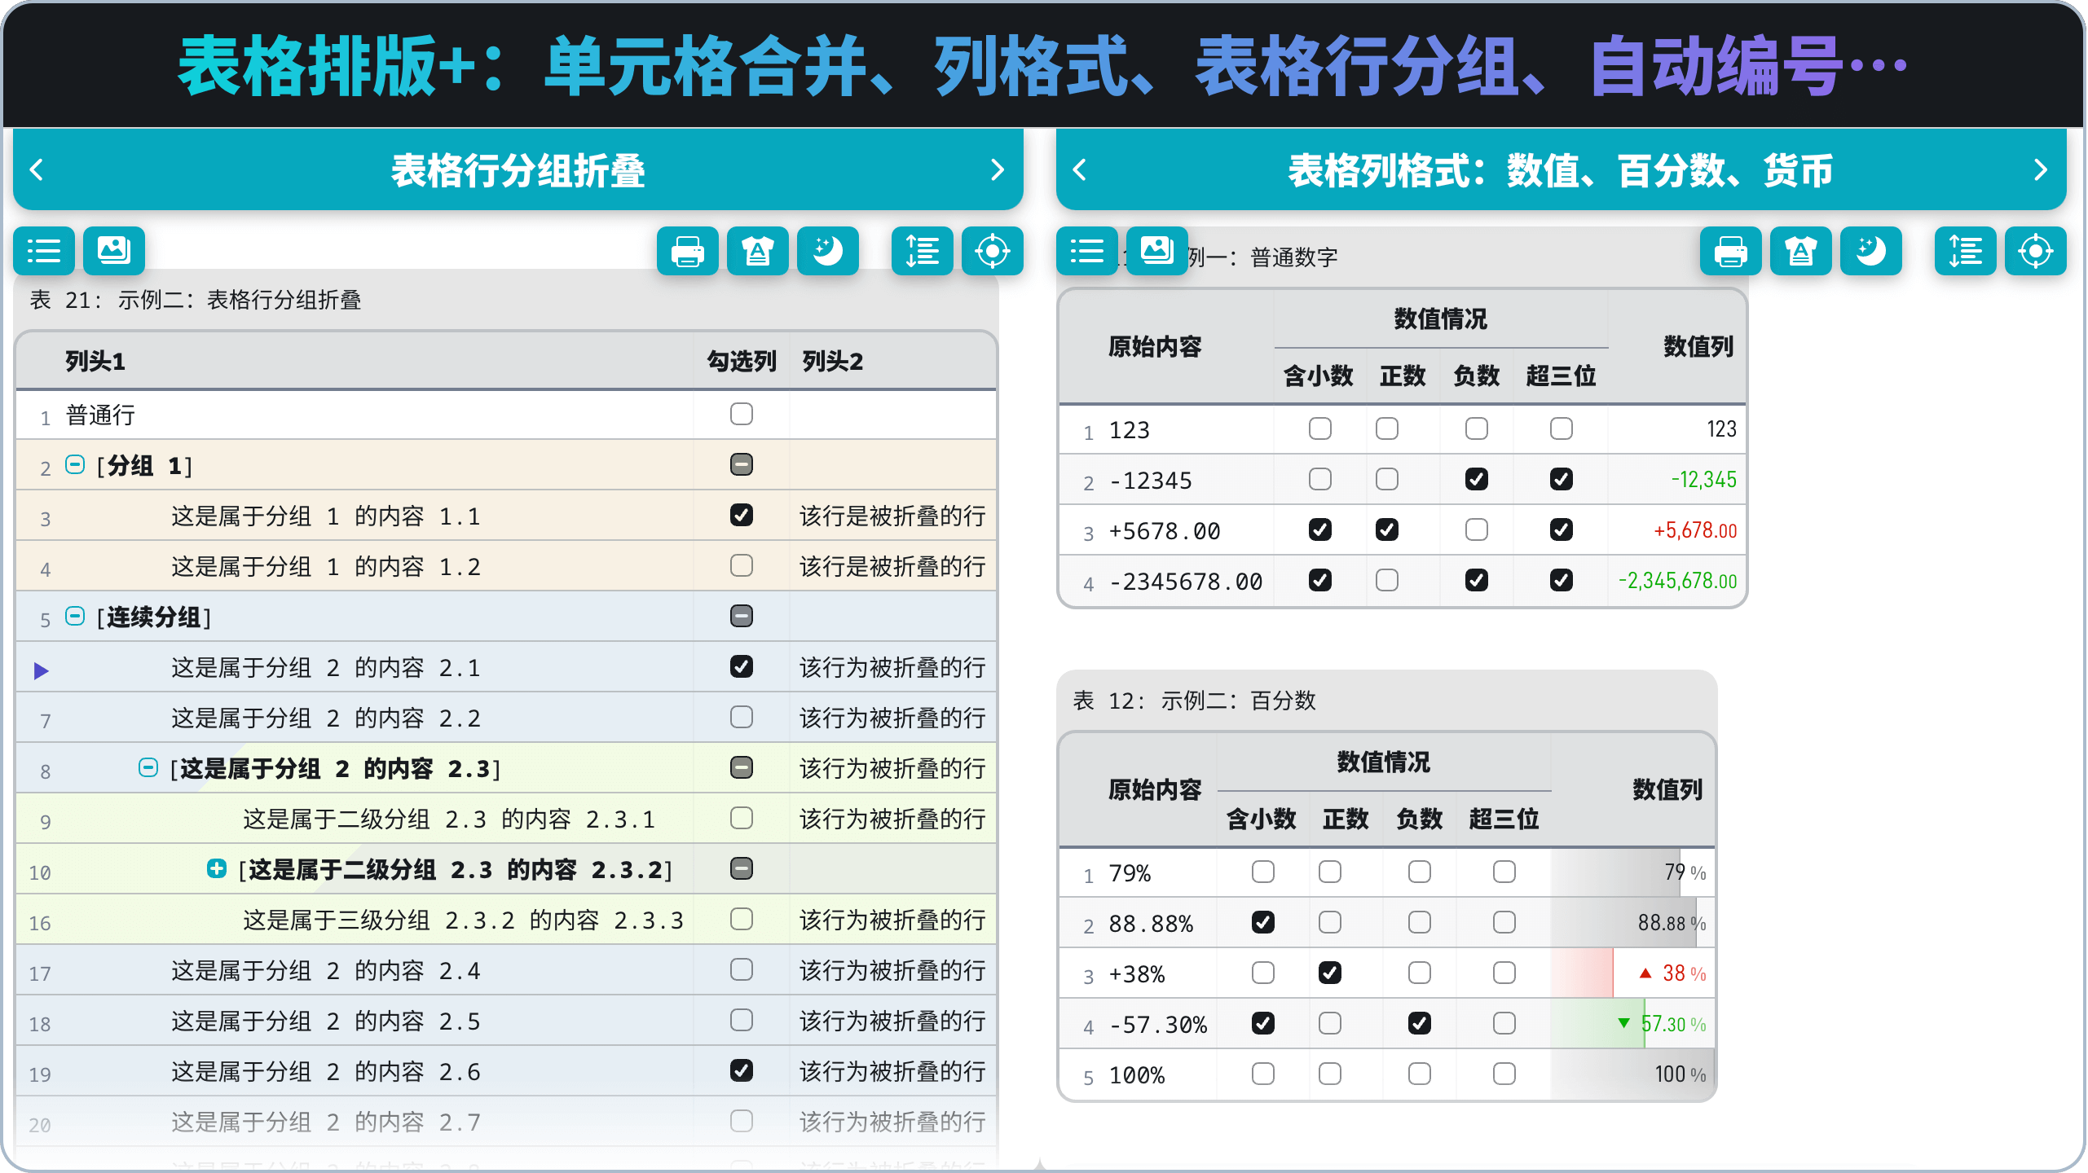The width and height of the screenshot is (2088, 1173).
Task: Open the image gallery icon in the left panel
Action: (114, 251)
